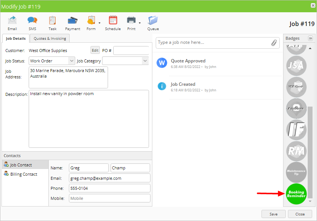Close the Modify Job window
The image size is (317, 221).
pos(313,5)
